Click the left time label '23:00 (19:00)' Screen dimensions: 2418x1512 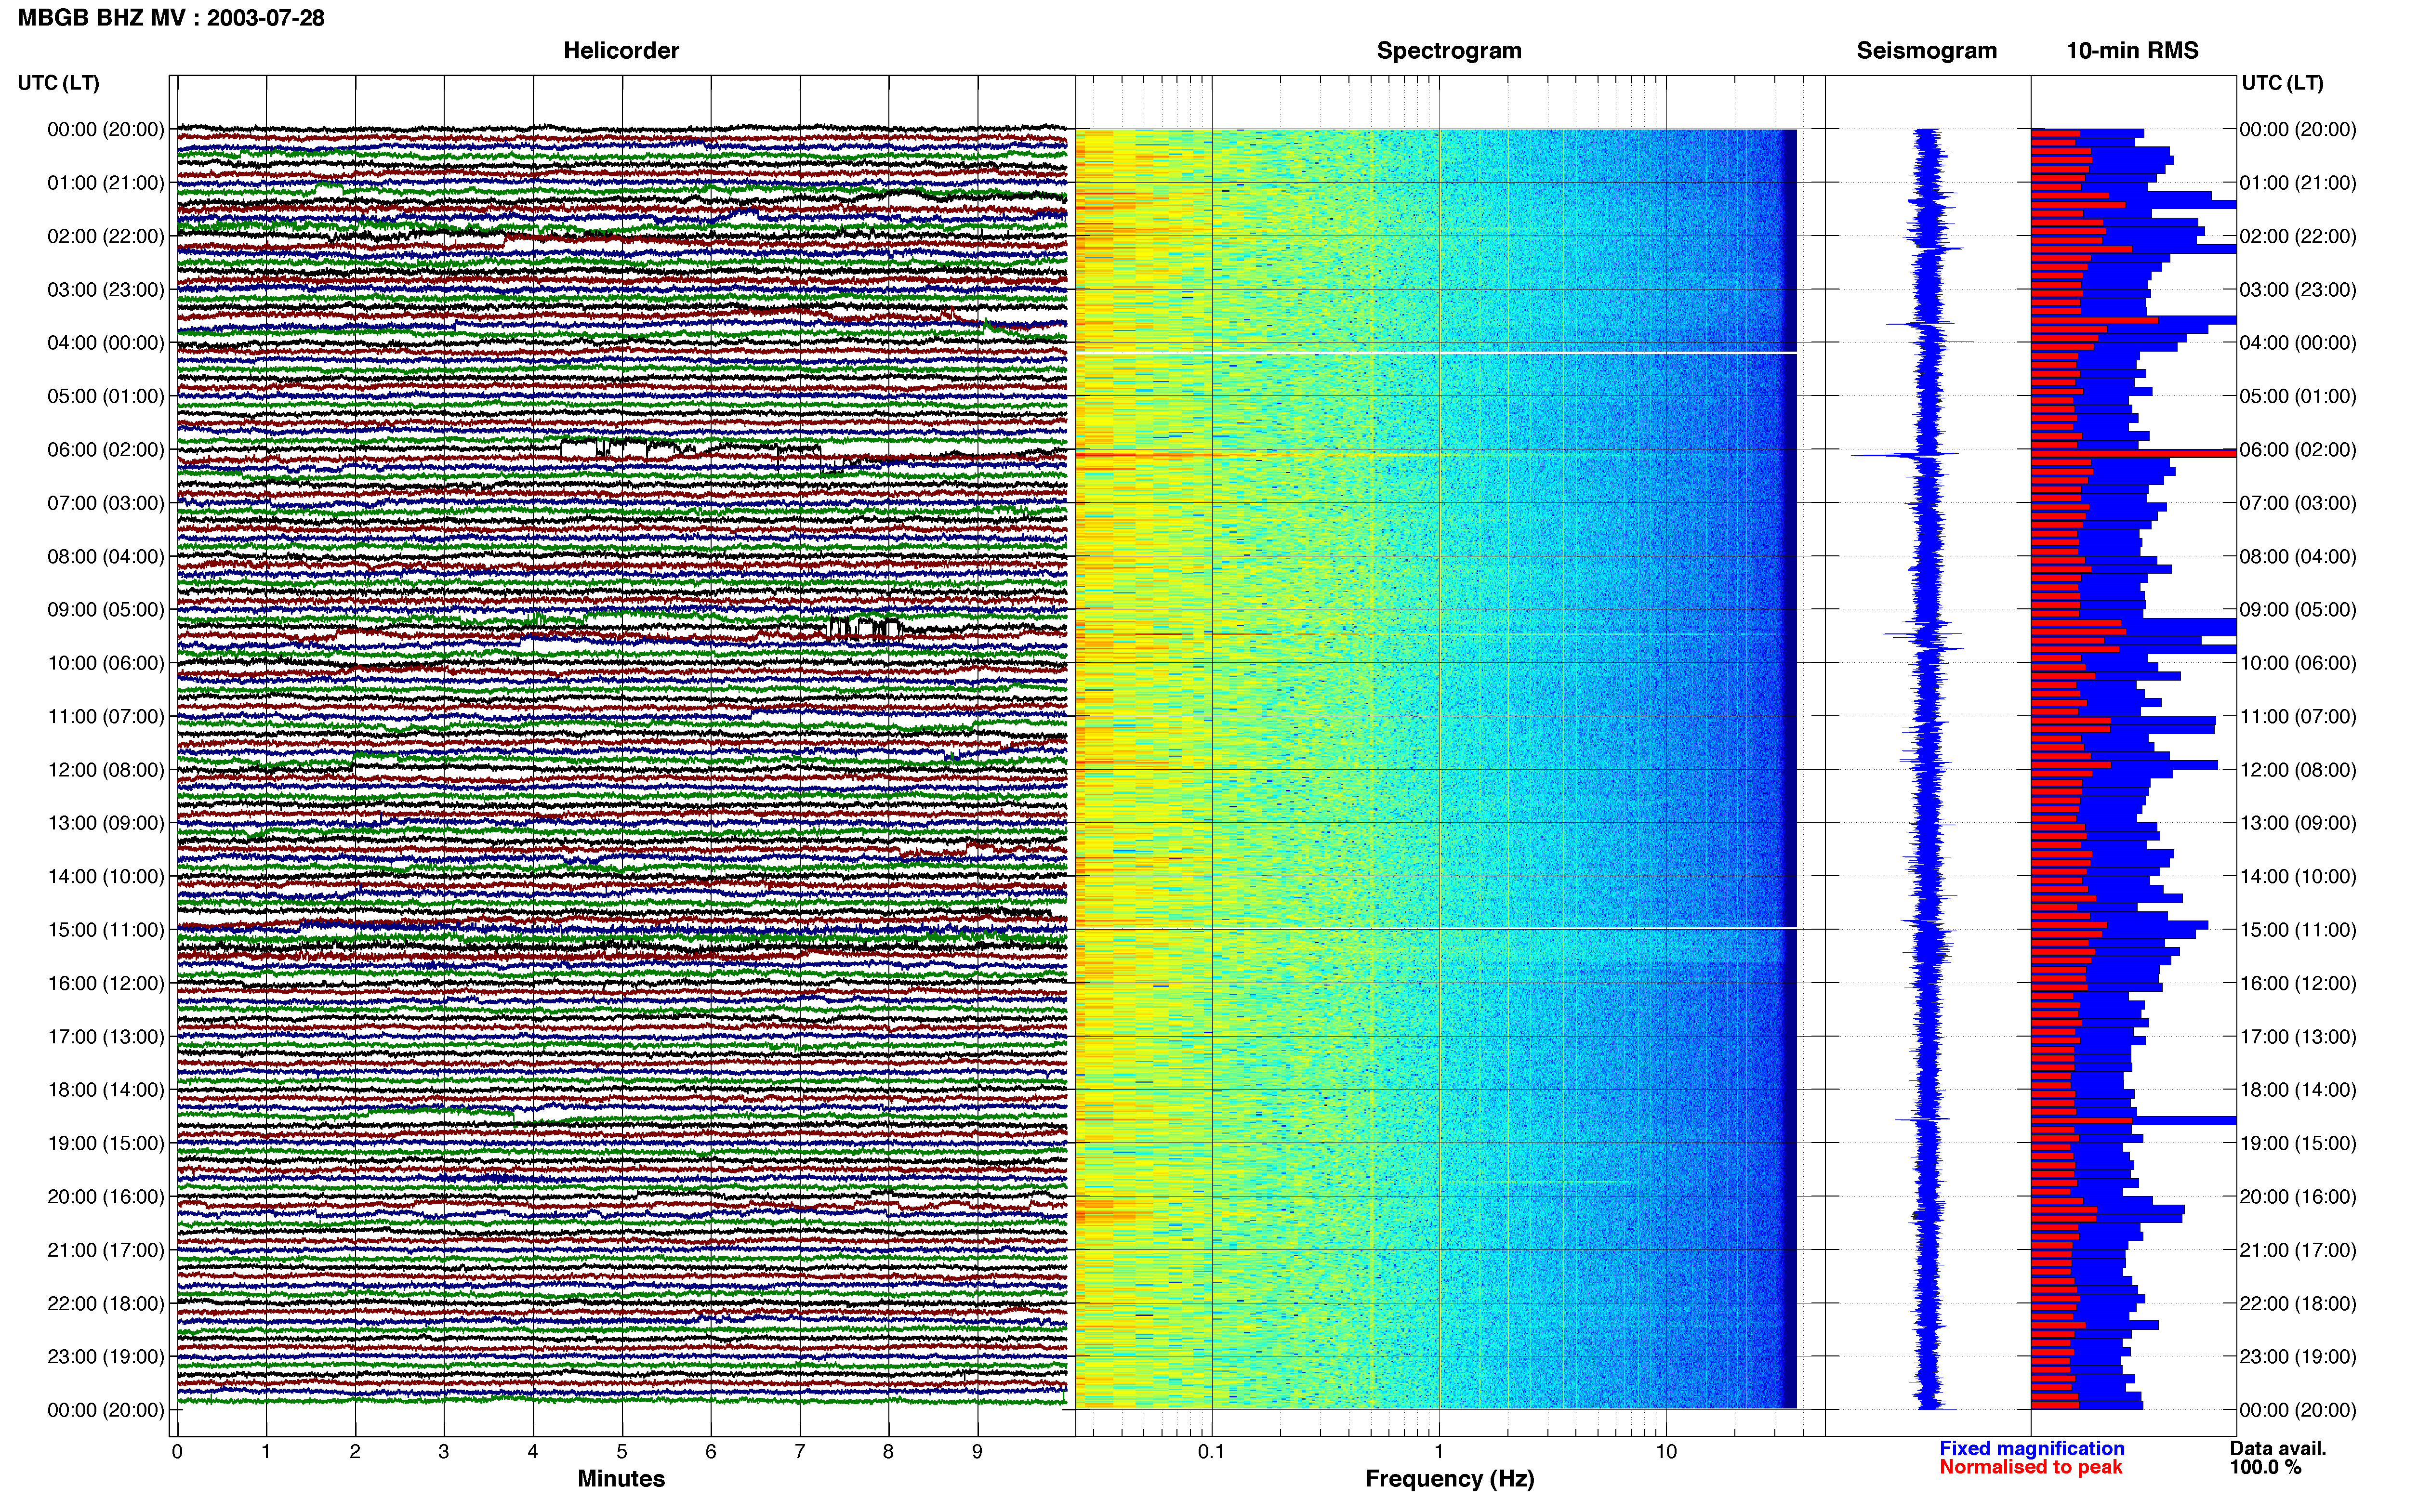point(106,1356)
